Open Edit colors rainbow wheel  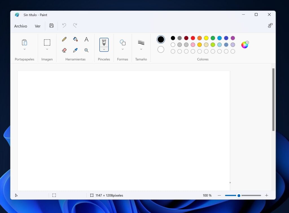[245, 45]
